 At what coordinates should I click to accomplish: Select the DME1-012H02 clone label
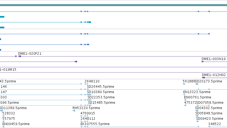(x=214, y=75)
